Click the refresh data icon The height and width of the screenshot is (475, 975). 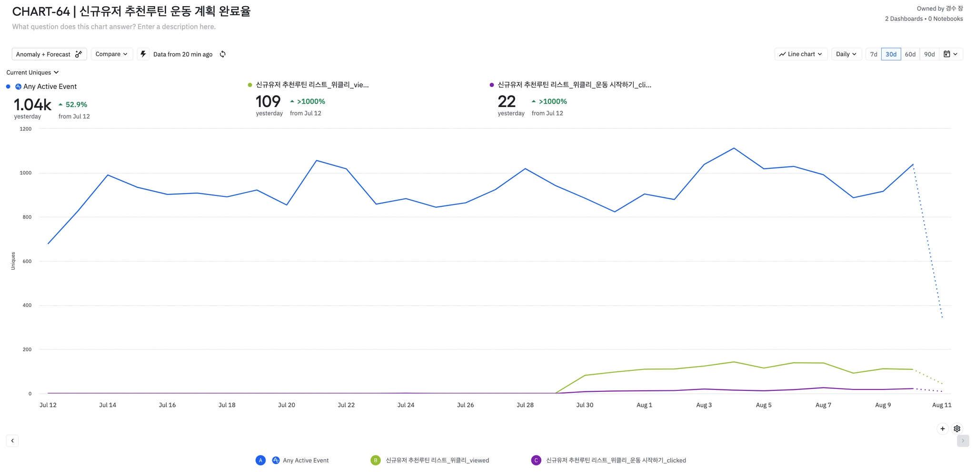click(x=222, y=54)
